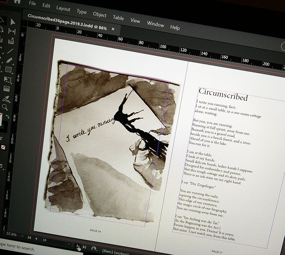Jump to the last page

[84, 247]
